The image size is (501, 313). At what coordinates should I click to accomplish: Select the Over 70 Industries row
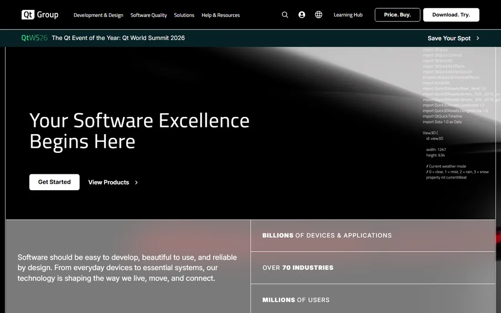(x=373, y=268)
